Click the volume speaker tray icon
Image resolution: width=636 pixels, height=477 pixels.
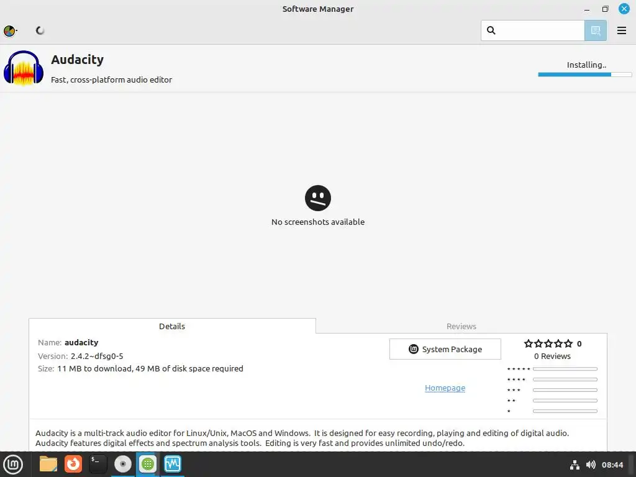(591, 465)
